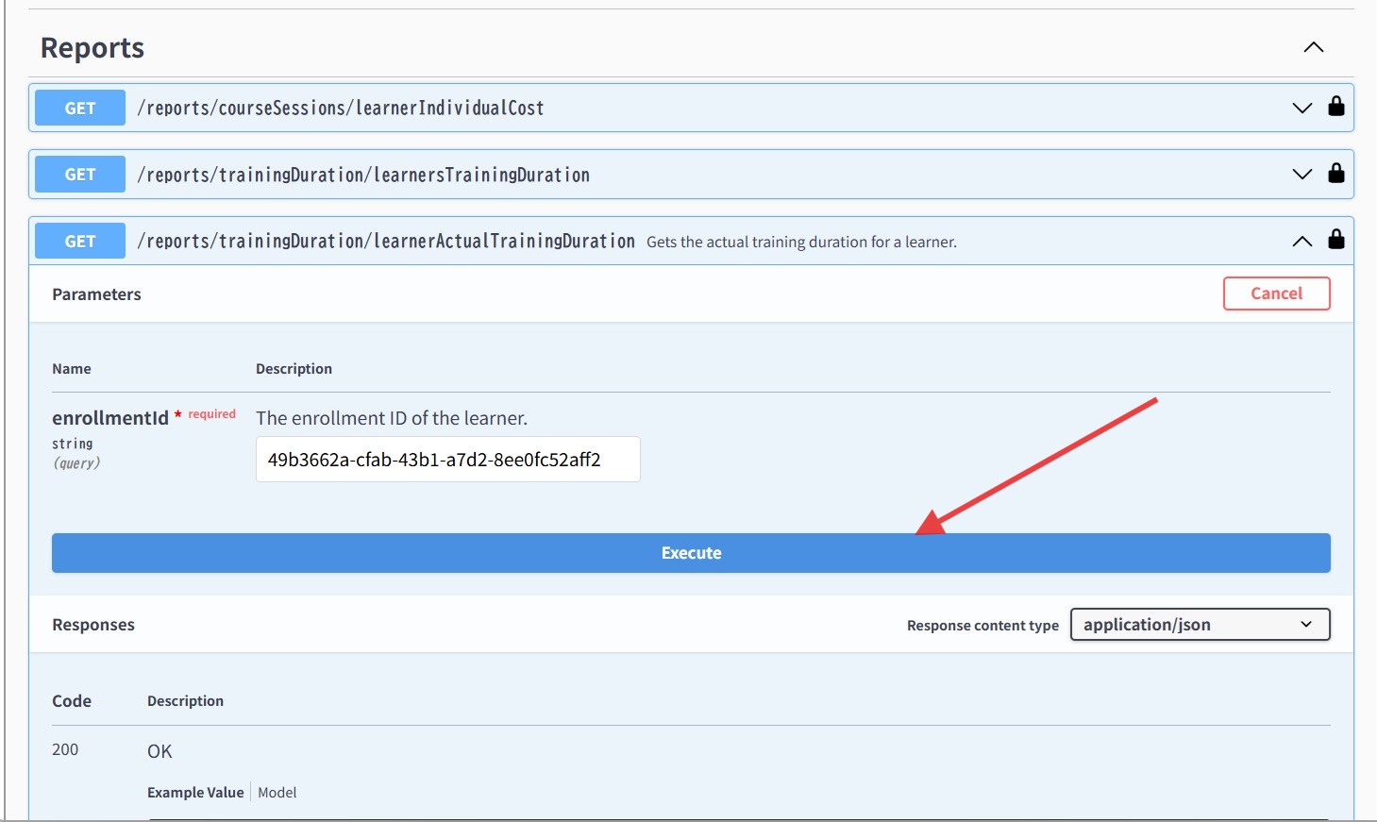
Task: Click the /reports/courseSessions/learnerIndividualCost path
Action: tap(341, 108)
